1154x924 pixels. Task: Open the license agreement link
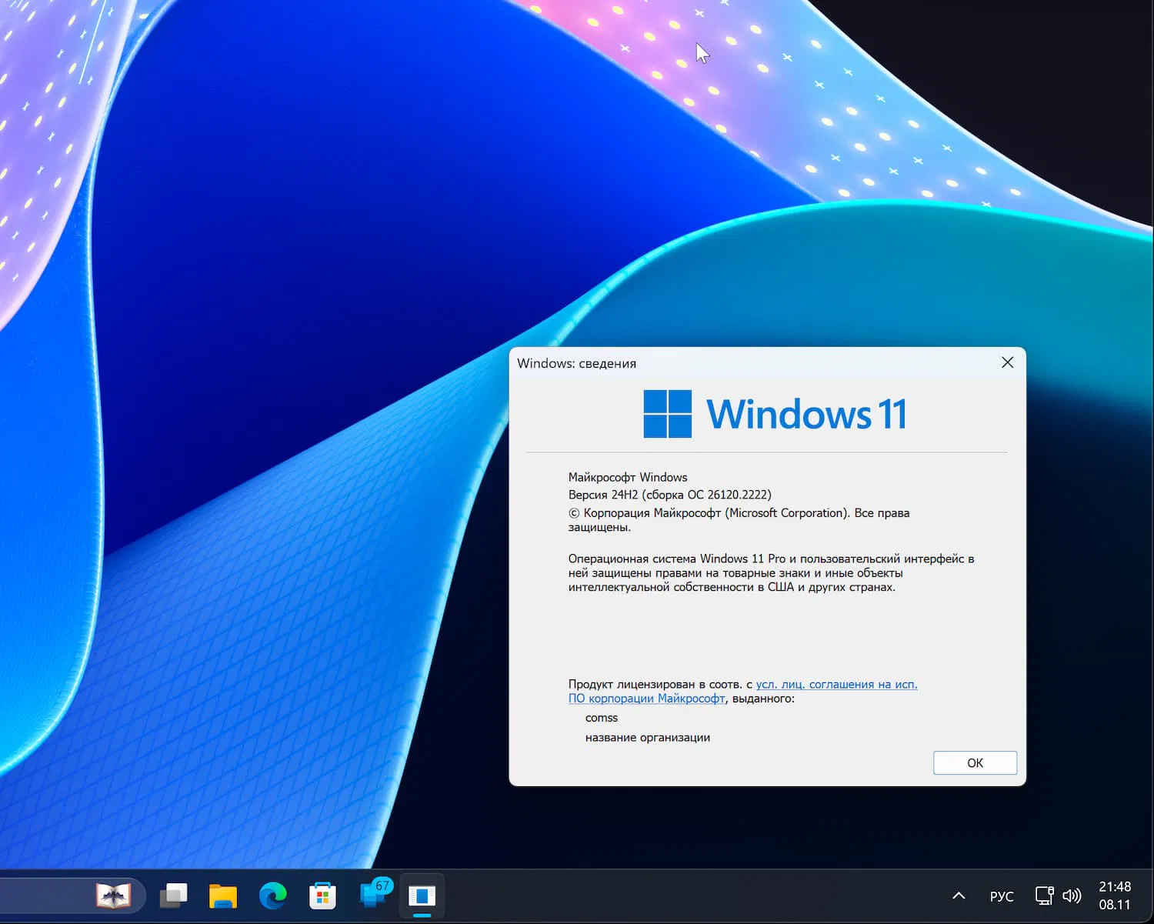[x=836, y=684]
